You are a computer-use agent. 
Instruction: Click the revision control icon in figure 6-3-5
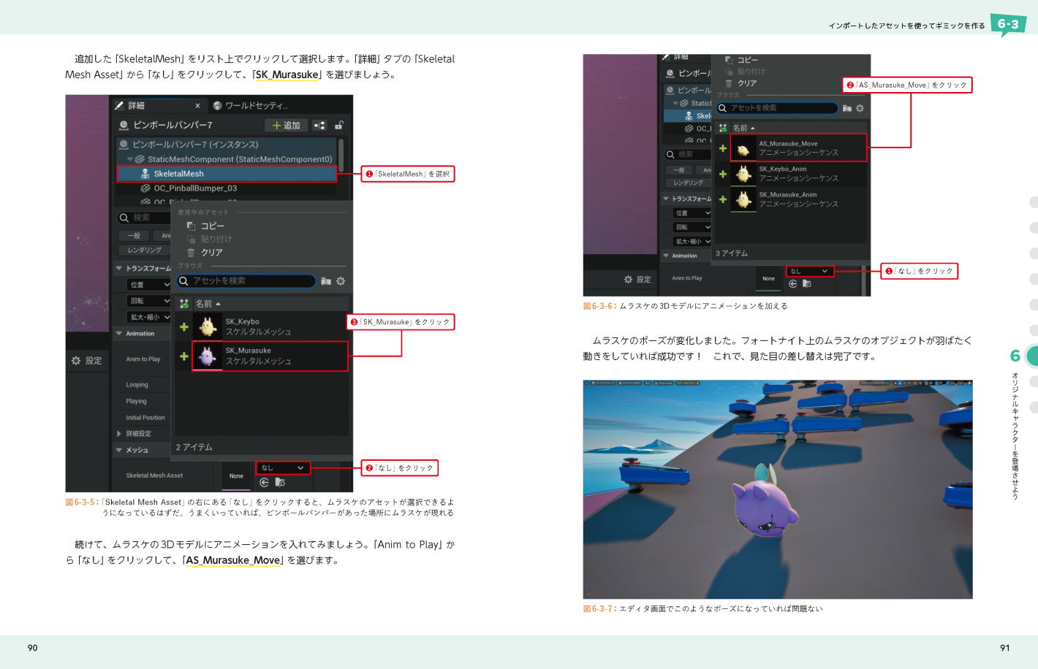[x=184, y=304]
